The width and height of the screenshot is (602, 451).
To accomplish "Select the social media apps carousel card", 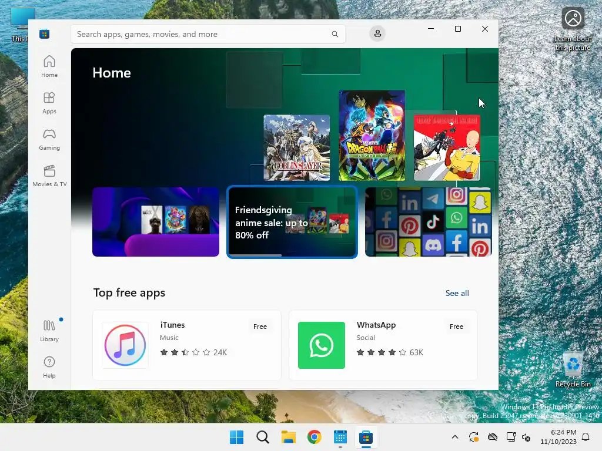I will click(x=429, y=222).
